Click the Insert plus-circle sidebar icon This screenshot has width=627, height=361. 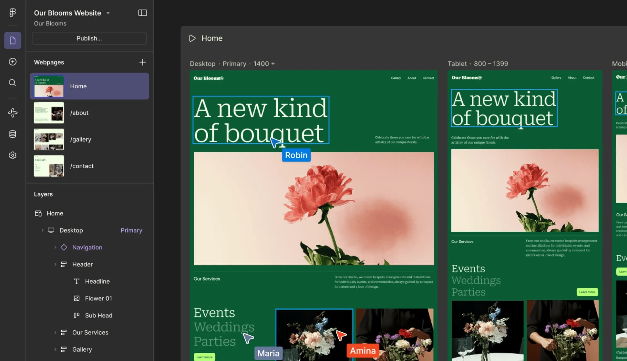pyautogui.click(x=13, y=62)
